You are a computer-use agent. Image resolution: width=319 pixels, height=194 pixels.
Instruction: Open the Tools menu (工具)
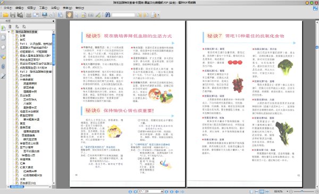pyautogui.click(x=43, y=8)
